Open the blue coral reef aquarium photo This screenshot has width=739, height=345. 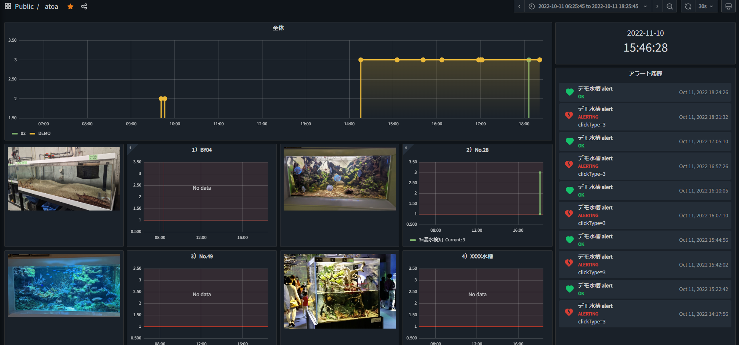64,285
